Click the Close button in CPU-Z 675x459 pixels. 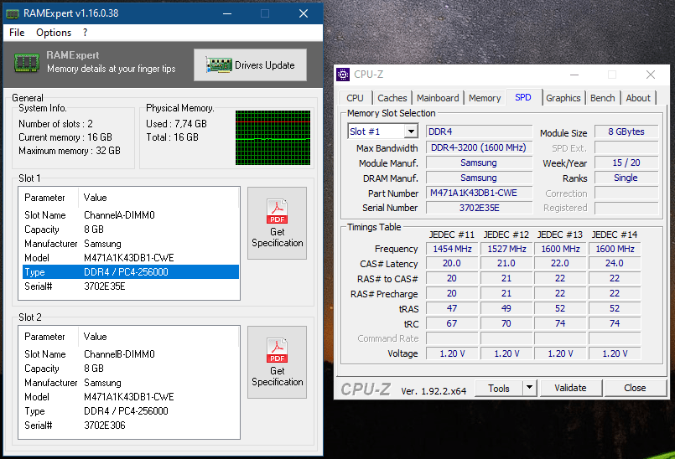coord(635,388)
